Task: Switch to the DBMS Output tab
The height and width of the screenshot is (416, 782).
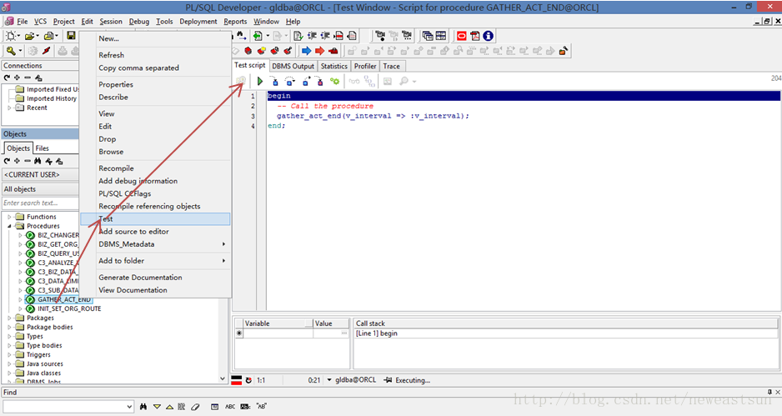Action: 293,67
